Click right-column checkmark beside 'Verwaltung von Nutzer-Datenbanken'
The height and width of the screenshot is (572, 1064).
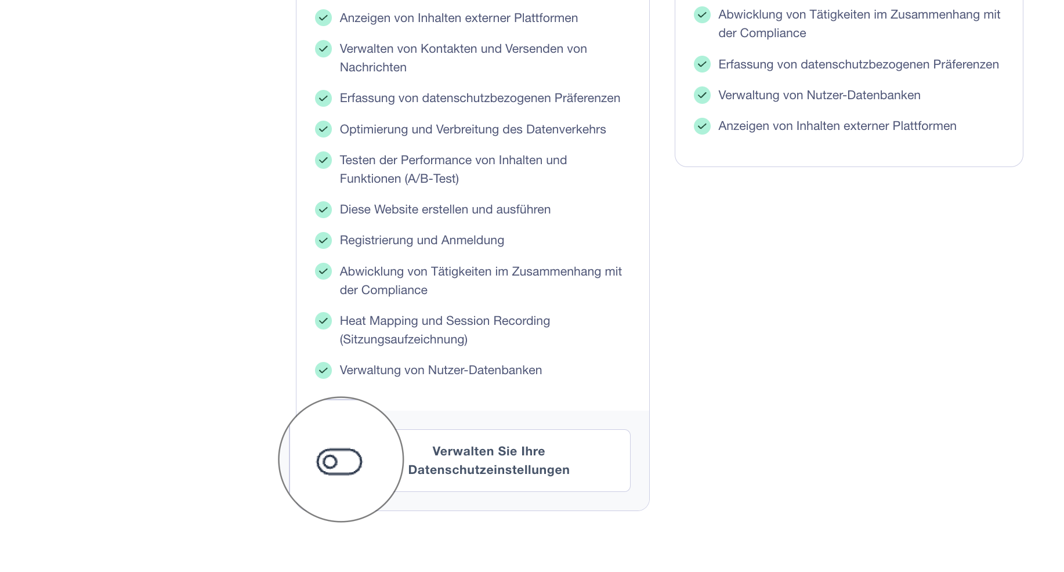click(702, 95)
